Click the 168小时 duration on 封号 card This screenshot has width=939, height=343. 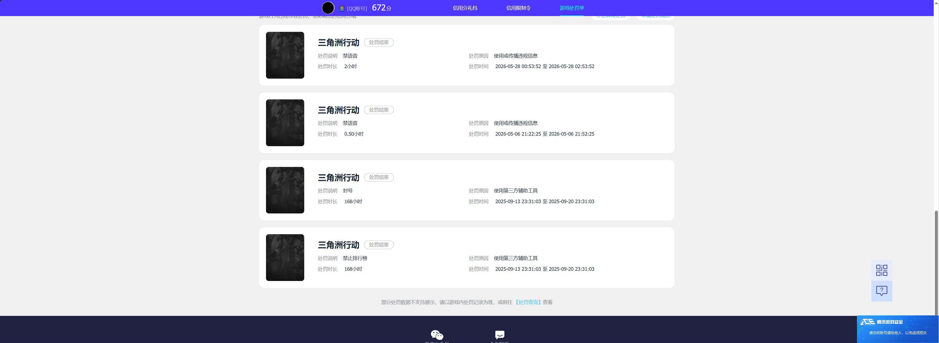point(353,202)
